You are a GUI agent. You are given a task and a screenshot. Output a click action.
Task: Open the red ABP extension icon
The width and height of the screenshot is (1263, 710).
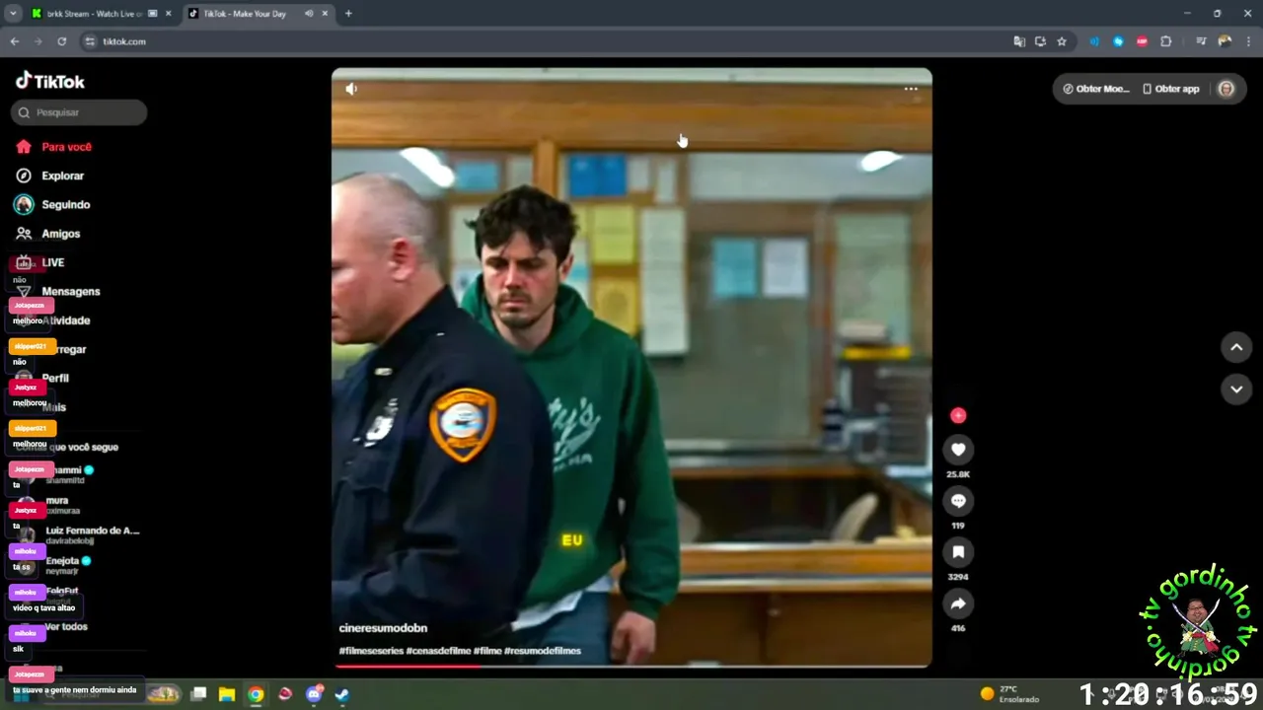[x=1142, y=41]
